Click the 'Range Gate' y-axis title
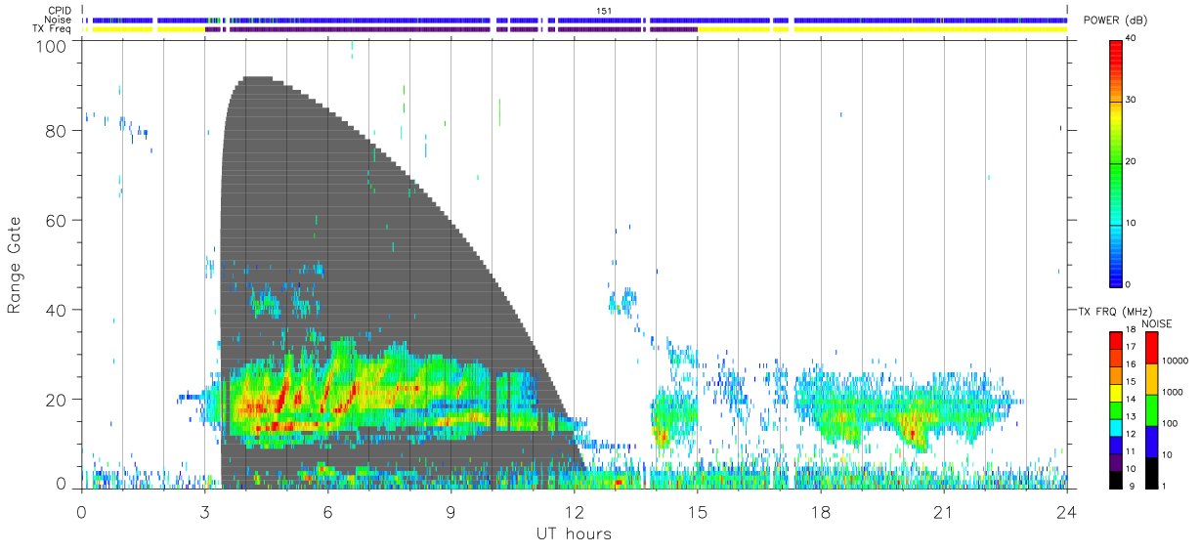This screenshot has height=554, width=1200. pos(16,265)
